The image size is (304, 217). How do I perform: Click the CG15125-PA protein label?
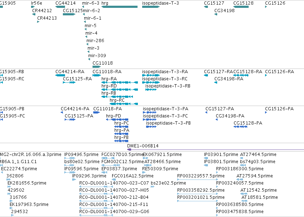[x=79, y=116]
